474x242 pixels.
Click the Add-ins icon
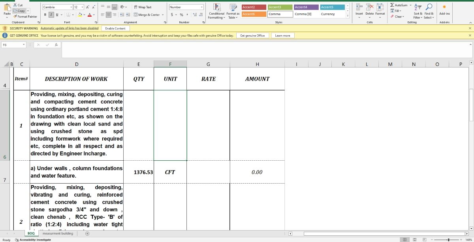click(444, 7)
